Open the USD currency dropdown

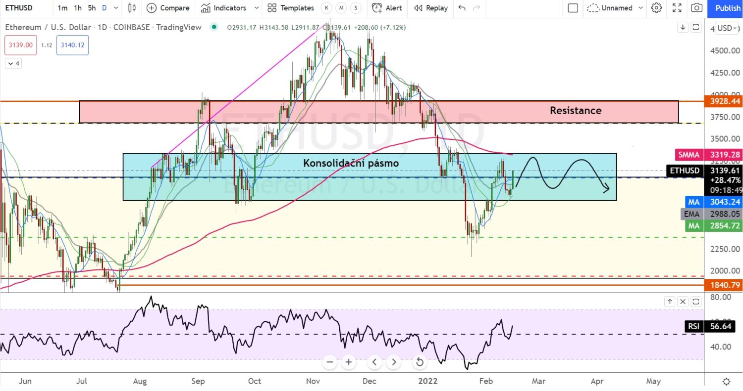pyautogui.click(x=728, y=28)
